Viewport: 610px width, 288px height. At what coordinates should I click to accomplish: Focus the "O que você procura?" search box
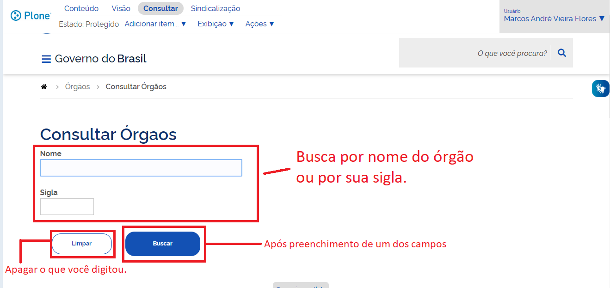tap(474, 53)
